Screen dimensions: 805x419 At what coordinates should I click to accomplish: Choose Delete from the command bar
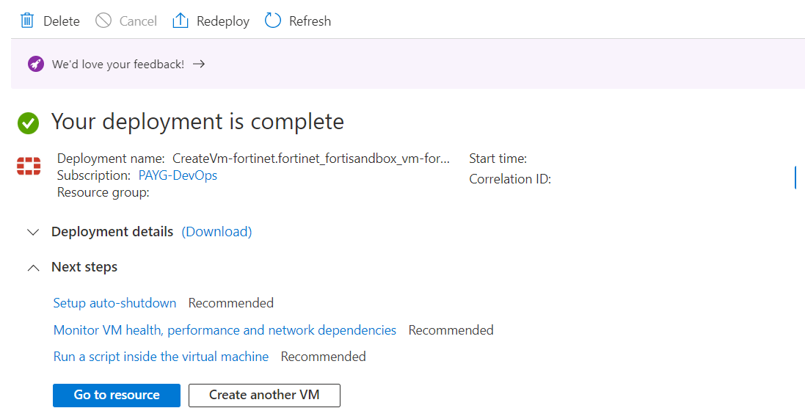click(61, 21)
